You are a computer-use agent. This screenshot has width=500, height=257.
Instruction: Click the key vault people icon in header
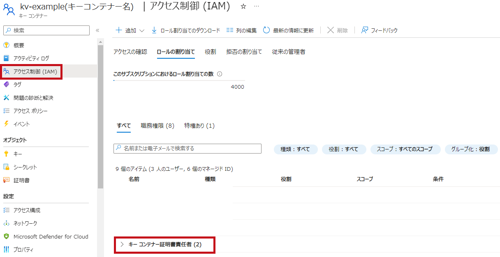pyautogui.click(x=9, y=9)
